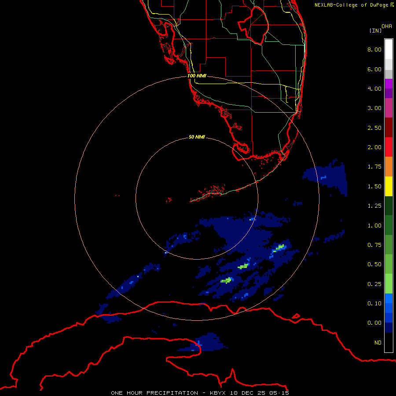Select the 0.00 legend value
Screen dimensions: 396x396
click(x=374, y=323)
